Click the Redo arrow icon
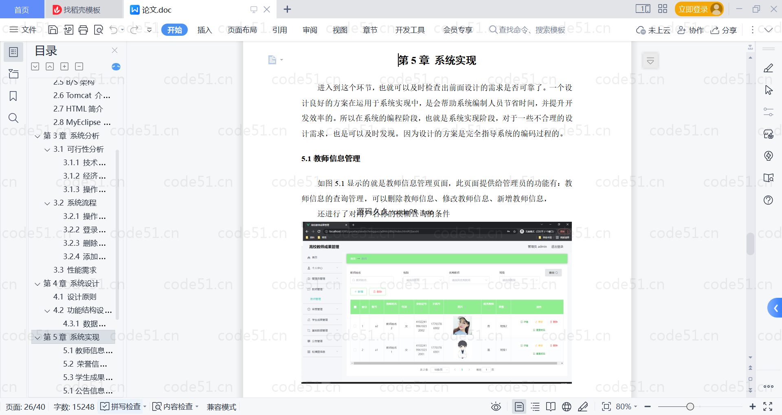782x415 pixels. tap(134, 30)
